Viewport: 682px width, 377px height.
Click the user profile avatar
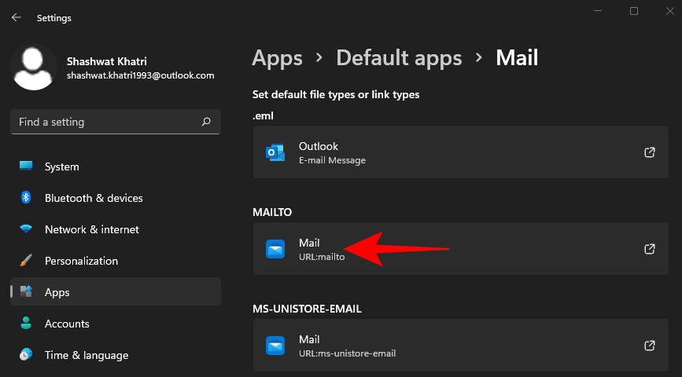33,68
